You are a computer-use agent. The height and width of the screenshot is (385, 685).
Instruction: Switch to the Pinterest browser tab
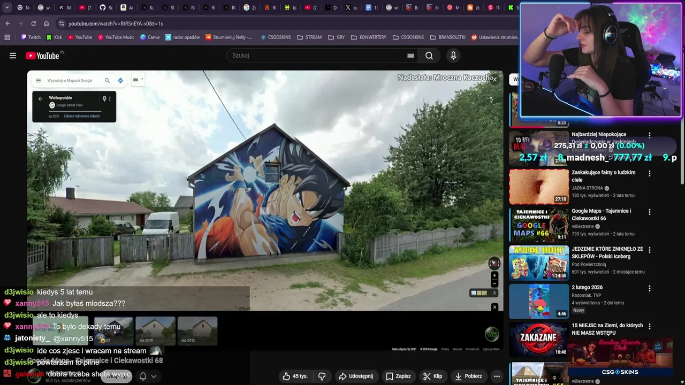click(x=494, y=7)
